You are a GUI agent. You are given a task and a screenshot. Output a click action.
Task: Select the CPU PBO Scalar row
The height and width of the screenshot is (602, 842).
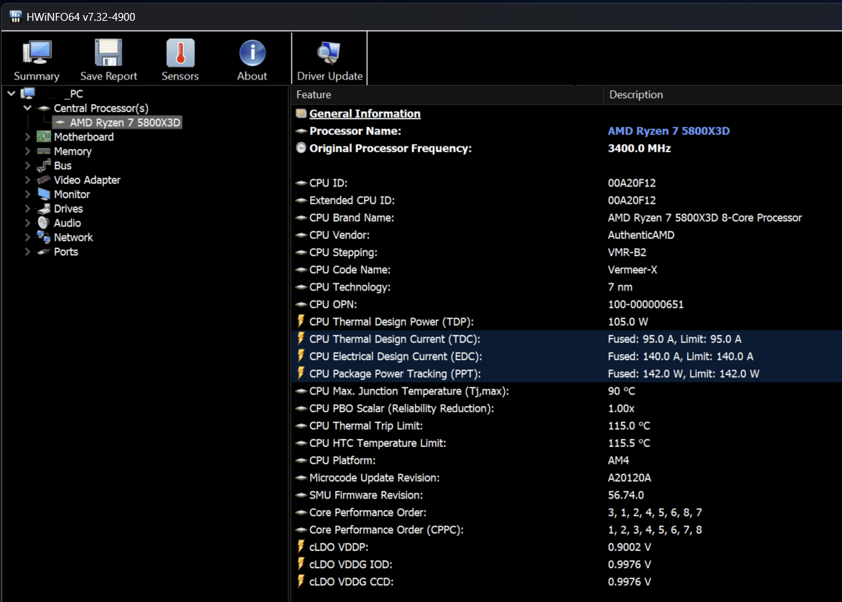[x=566, y=408]
